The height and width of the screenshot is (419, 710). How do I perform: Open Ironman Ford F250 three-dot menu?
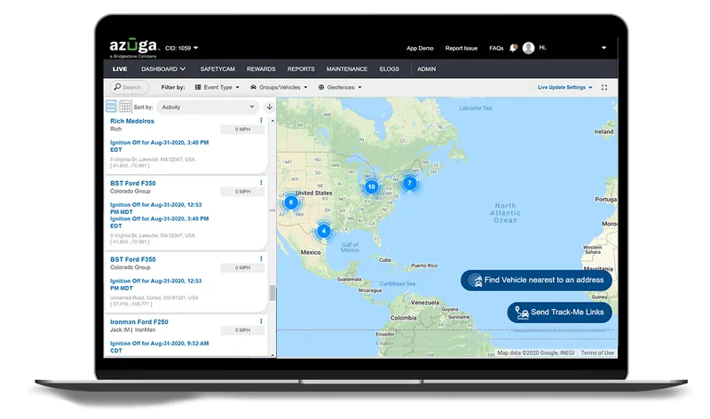pyautogui.click(x=261, y=321)
